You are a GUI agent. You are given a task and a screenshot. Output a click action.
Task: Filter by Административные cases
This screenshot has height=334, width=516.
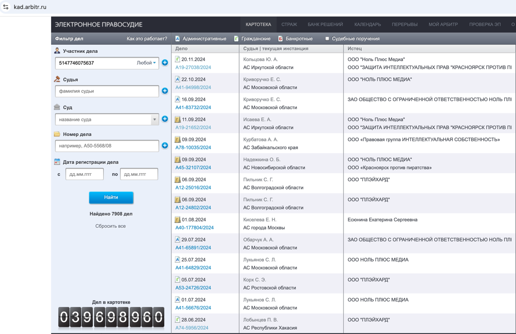[x=201, y=38]
